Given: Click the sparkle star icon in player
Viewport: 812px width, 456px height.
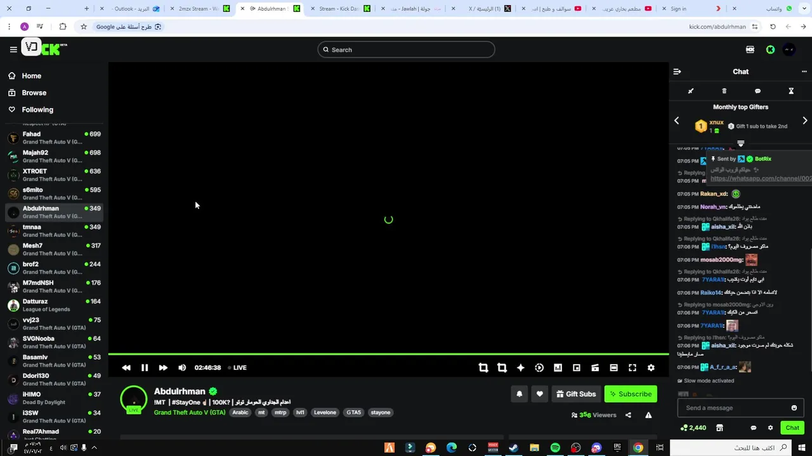Looking at the screenshot, I should pyautogui.click(x=520, y=367).
